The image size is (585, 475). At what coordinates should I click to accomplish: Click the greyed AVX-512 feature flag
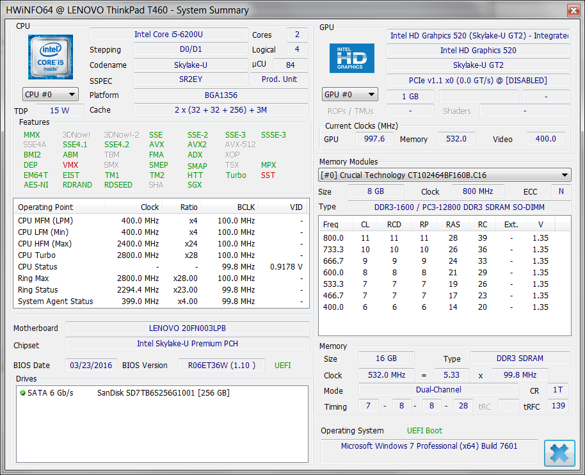click(x=240, y=145)
